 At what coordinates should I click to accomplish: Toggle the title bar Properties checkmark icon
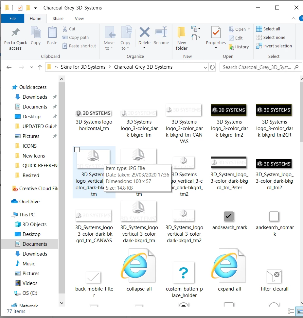click(x=20, y=8)
